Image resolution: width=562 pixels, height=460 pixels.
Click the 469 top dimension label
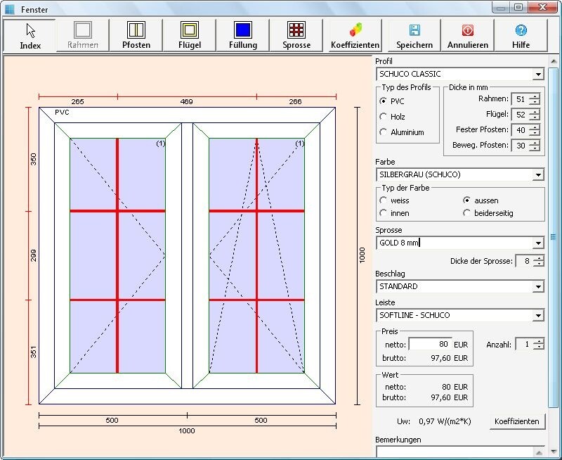pos(186,102)
